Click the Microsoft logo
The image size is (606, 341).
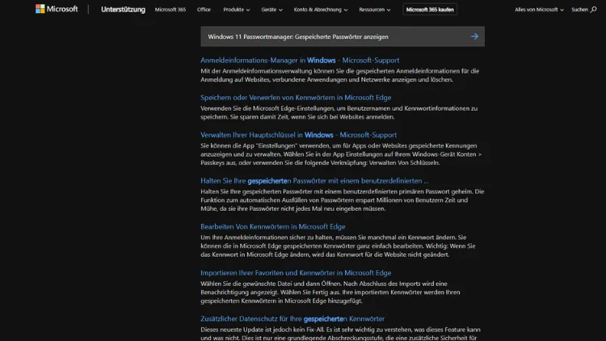coord(57,9)
